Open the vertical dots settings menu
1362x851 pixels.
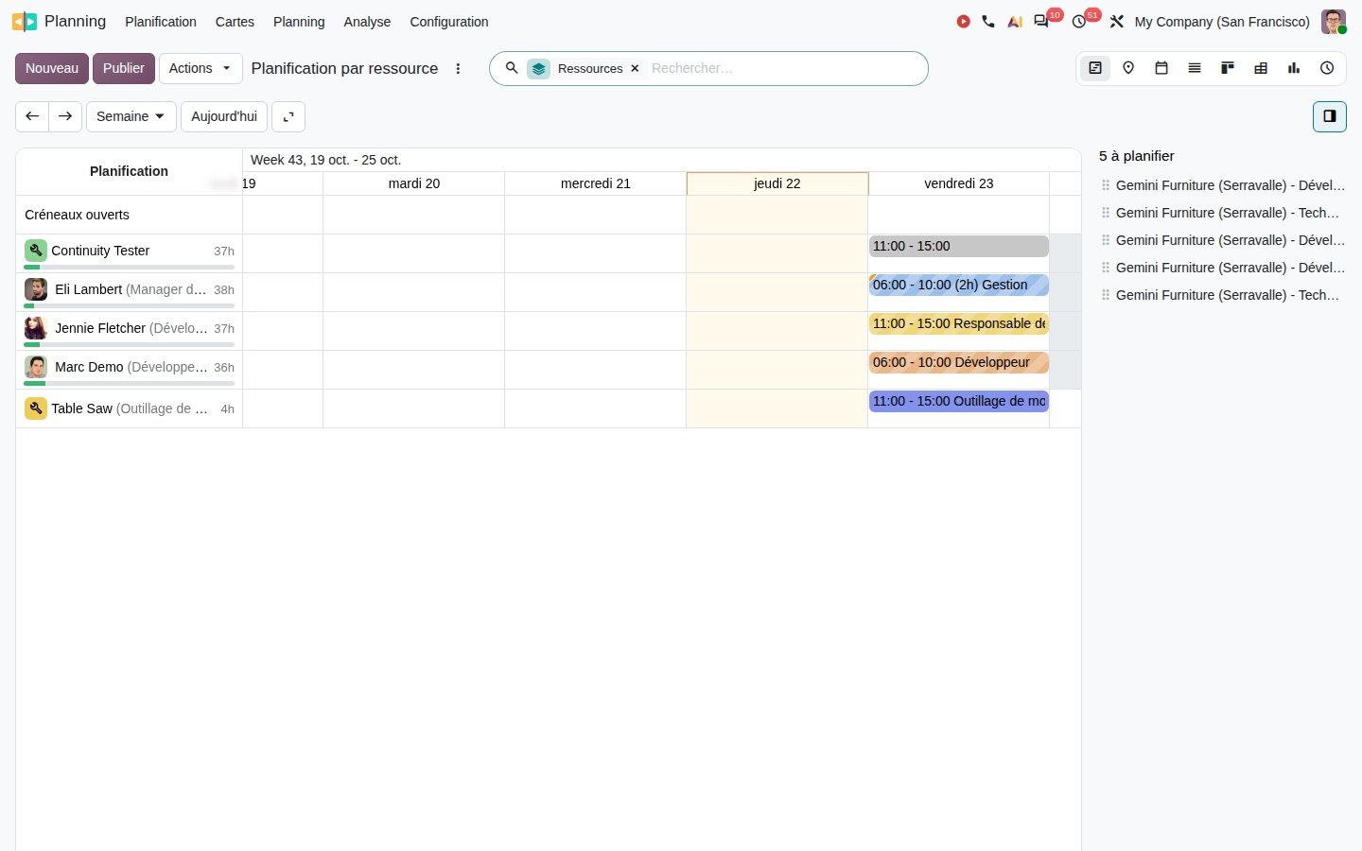458,69
